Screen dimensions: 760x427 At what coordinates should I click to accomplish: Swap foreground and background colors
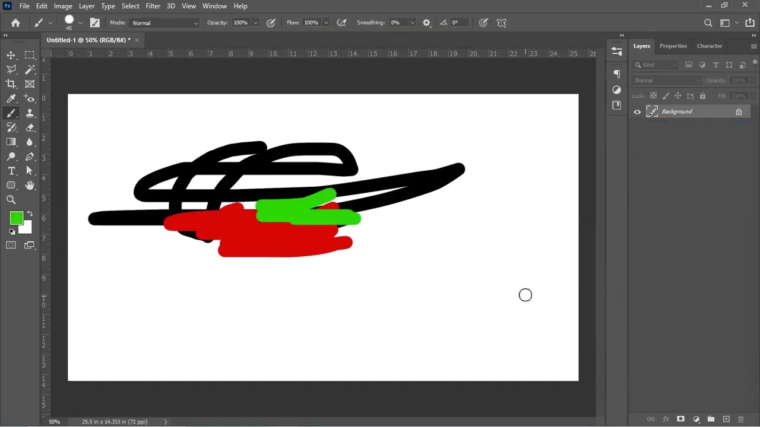pyautogui.click(x=30, y=214)
